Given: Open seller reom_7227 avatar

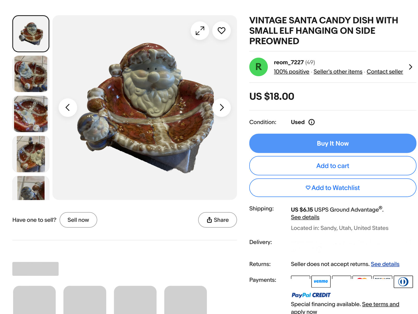Looking at the screenshot, I should pyautogui.click(x=258, y=67).
